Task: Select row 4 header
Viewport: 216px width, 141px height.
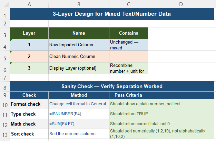Action: pos(5,45)
